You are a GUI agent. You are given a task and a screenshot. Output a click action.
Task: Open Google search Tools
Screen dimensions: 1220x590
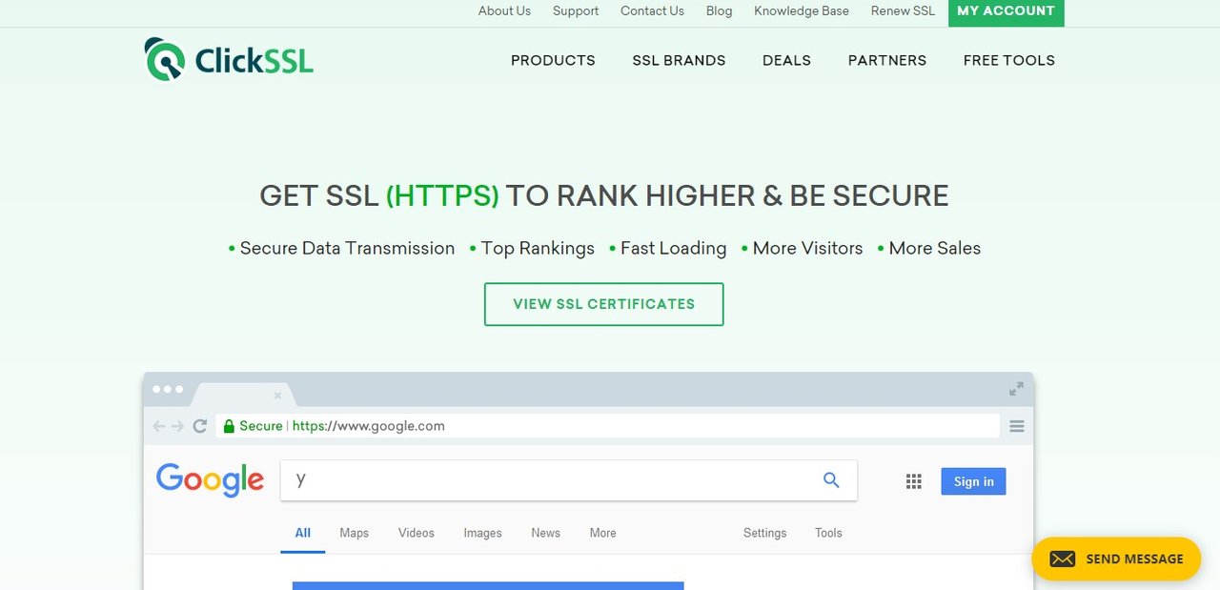pos(828,533)
